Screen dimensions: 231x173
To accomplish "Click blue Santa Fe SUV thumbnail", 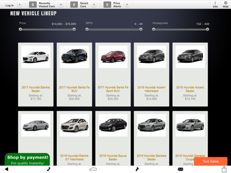I will (74, 57).
